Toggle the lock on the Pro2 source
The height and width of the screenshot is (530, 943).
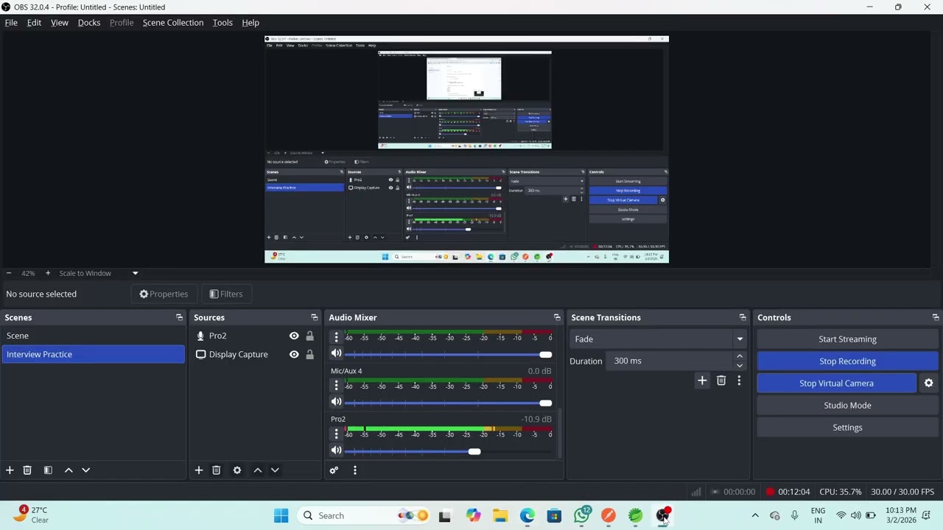pyautogui.click(x=309, y=336)
